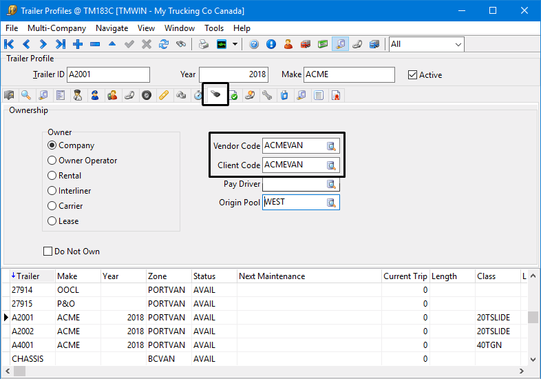Viewport: 541px width, 379px height.
Task: Expand the All filter dropdown
Action: click(458, 44)
